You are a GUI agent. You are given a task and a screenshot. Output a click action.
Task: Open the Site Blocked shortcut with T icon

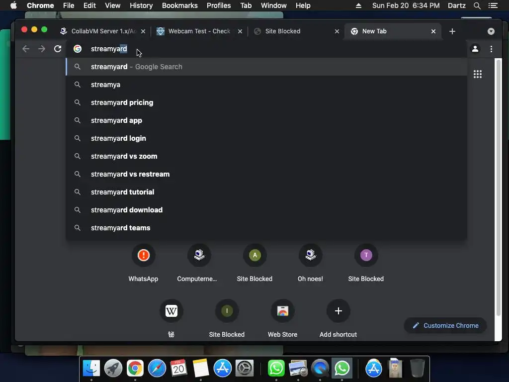point(366,263)
